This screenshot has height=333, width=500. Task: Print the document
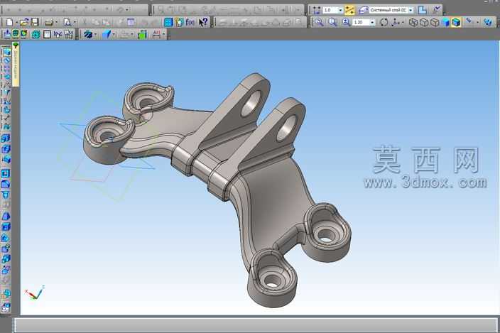point(49,22)
